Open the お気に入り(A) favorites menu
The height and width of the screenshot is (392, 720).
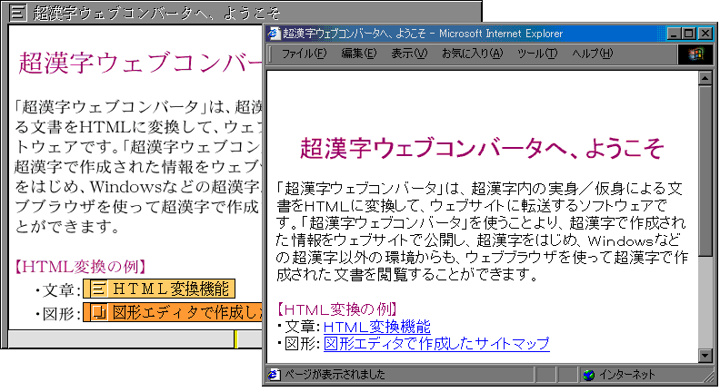point(471,54)
